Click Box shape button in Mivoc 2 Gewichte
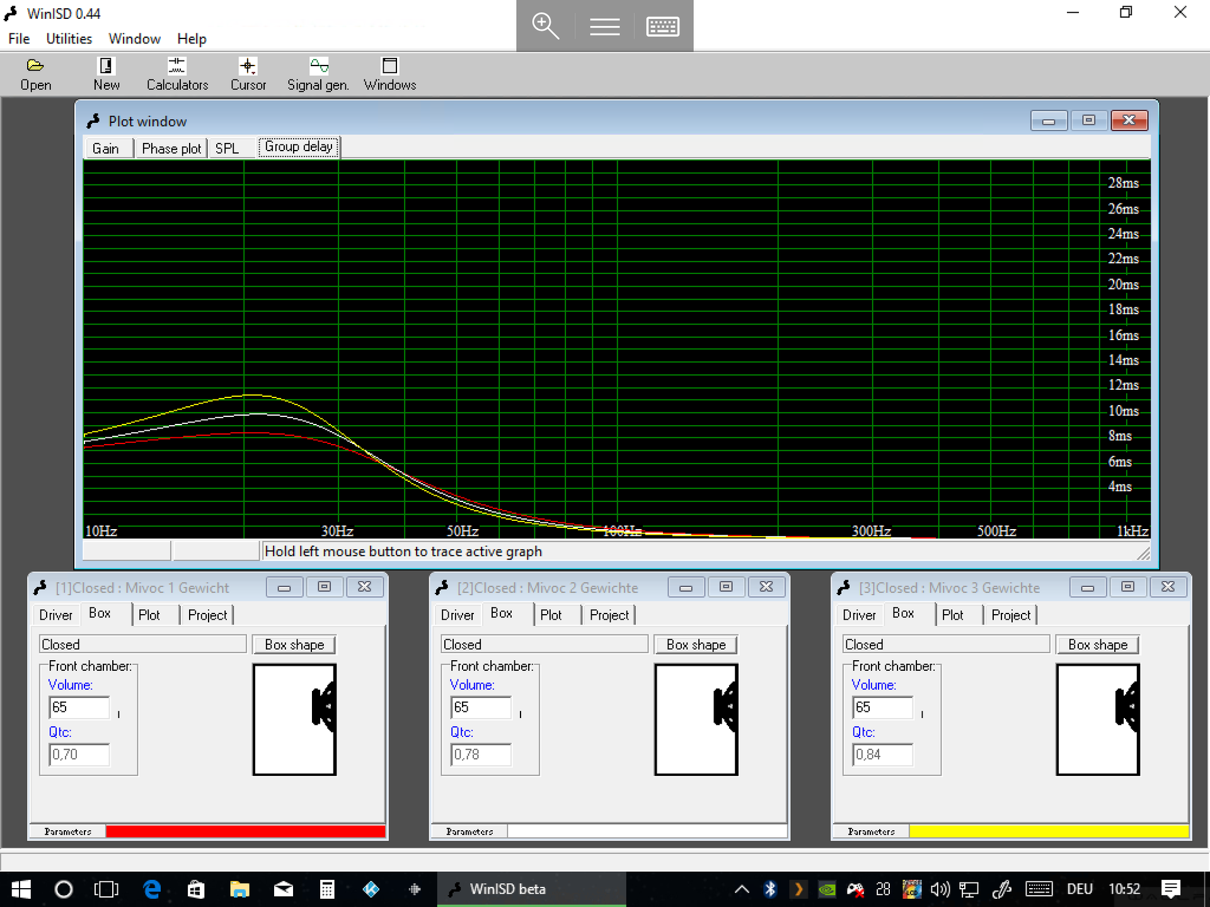 point(696,644)
